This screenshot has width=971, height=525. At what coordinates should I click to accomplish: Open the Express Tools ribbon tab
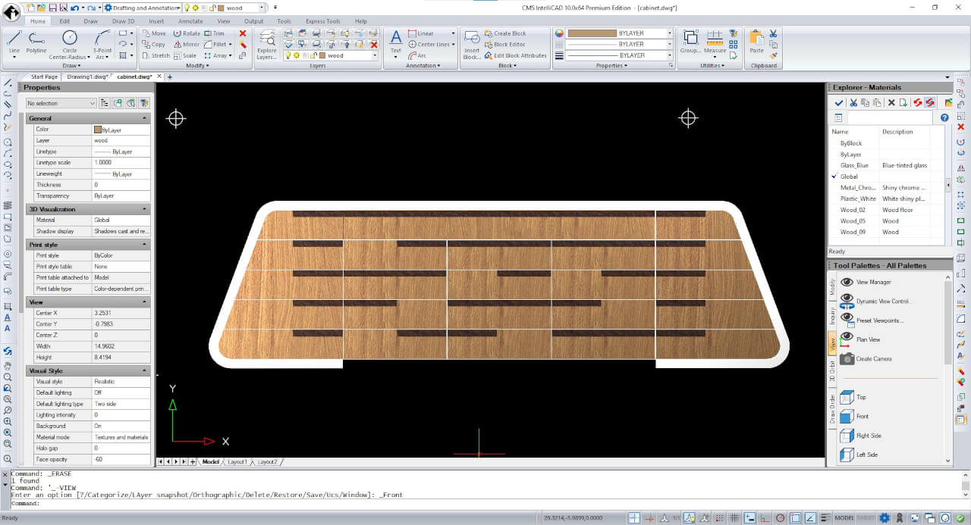(x=323, y=21)
